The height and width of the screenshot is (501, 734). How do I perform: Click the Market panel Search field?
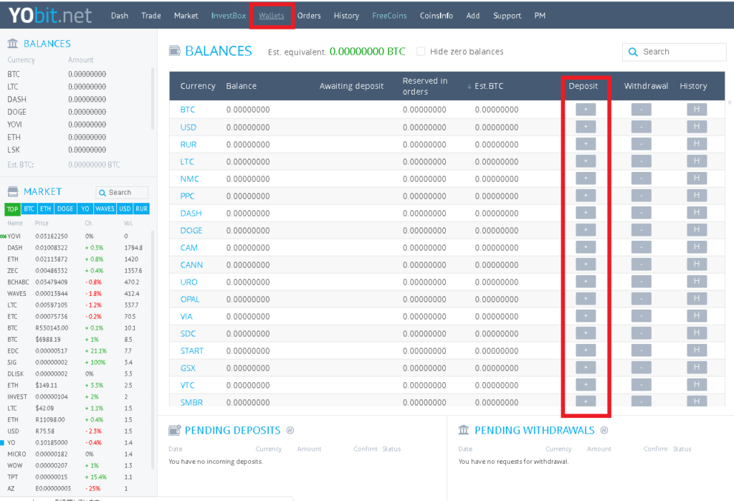click(x=122, y=192)
